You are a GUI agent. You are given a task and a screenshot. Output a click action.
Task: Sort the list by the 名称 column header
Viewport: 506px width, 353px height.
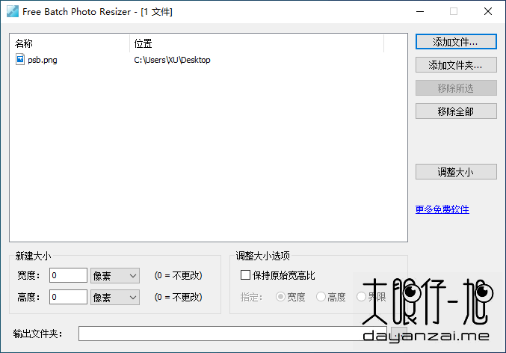(x=70, y=43)
